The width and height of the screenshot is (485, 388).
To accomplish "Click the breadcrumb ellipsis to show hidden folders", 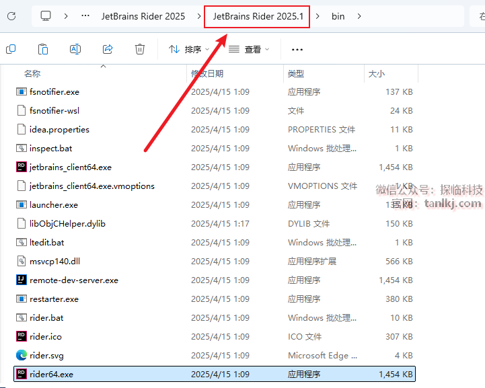I will coord(85,16).
